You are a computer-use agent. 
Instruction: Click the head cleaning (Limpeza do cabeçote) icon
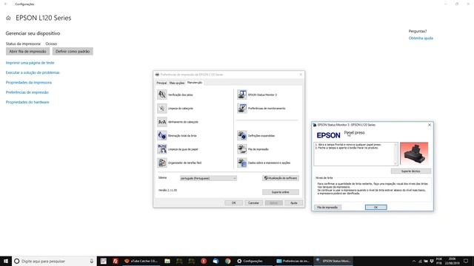tap(162, 109)
